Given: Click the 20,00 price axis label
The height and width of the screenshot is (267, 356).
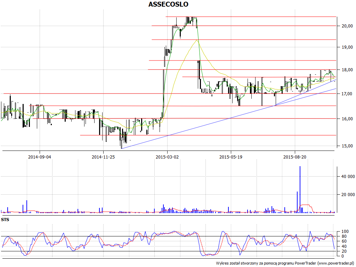Looking at the screenshot, I should tap(347, 26).
